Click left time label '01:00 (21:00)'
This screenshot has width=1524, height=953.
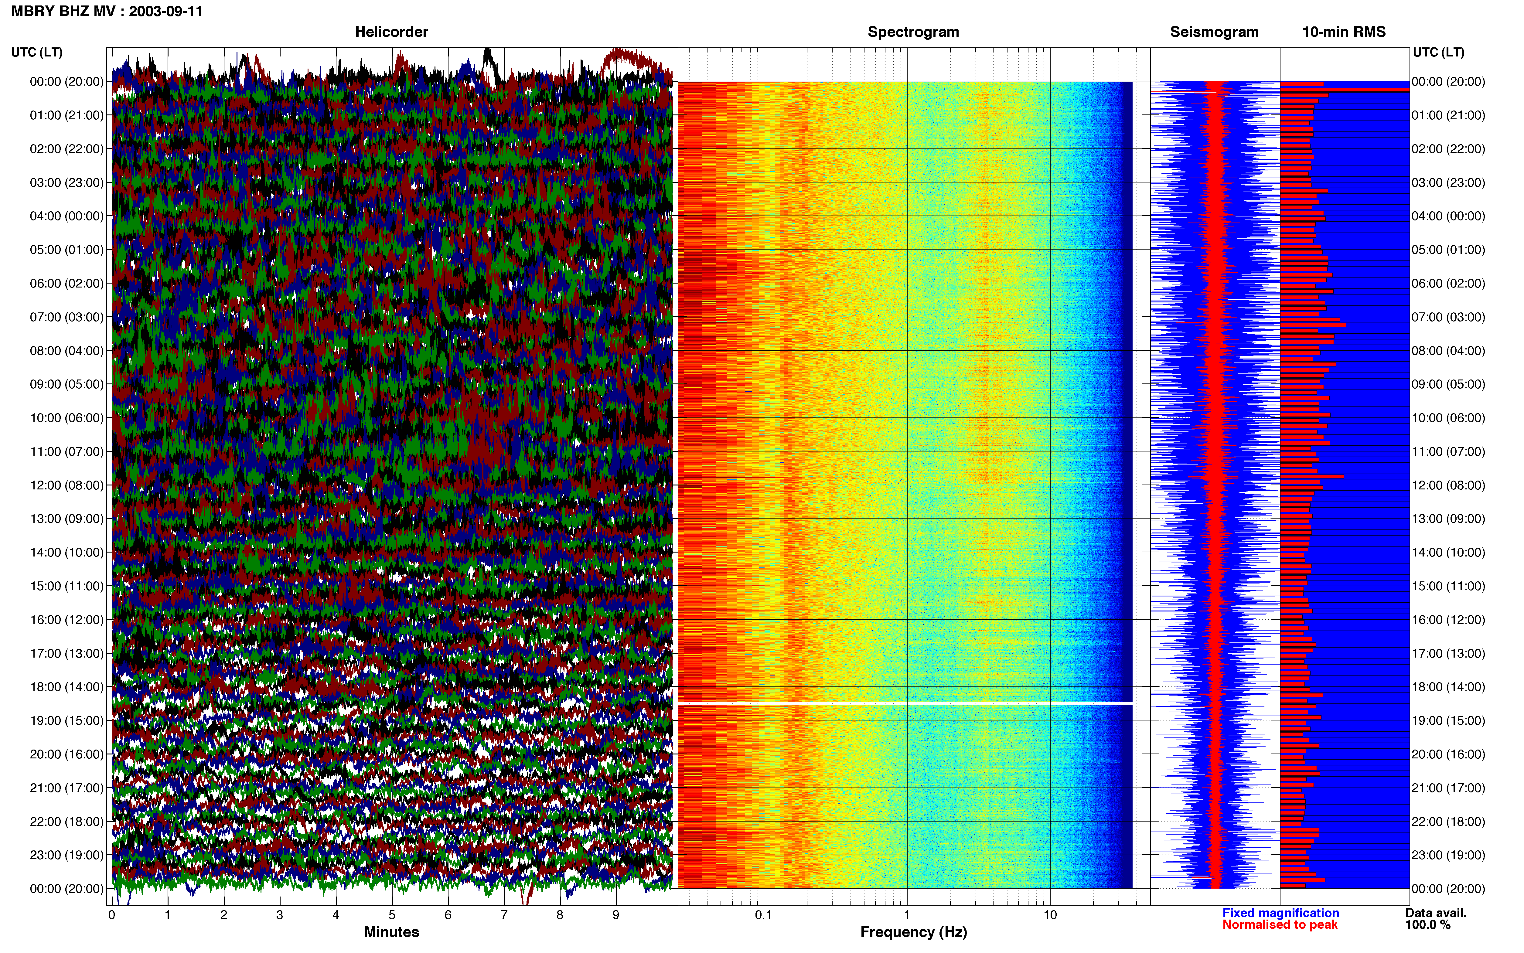tap(67, 115)
